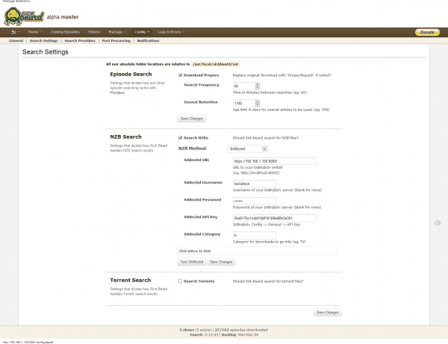Switch to Post Processing tab
This screenshot has height=344, width=448.
(116, 41)
